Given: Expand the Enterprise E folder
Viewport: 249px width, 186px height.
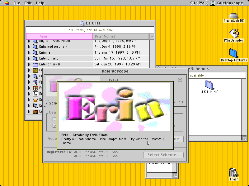Looking at the screenshot, I should 29,58.
